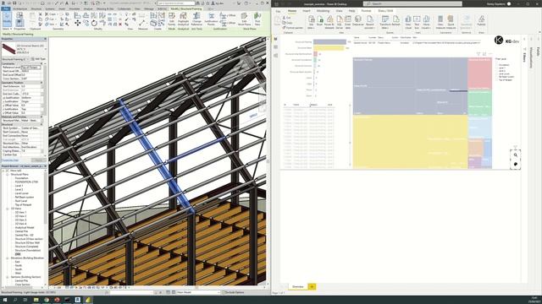
Task: Click Get data in Power BI ribbon
Action: [311, 22]
